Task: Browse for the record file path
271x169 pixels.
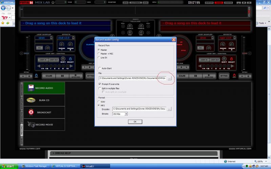Action: pos(169,78)
